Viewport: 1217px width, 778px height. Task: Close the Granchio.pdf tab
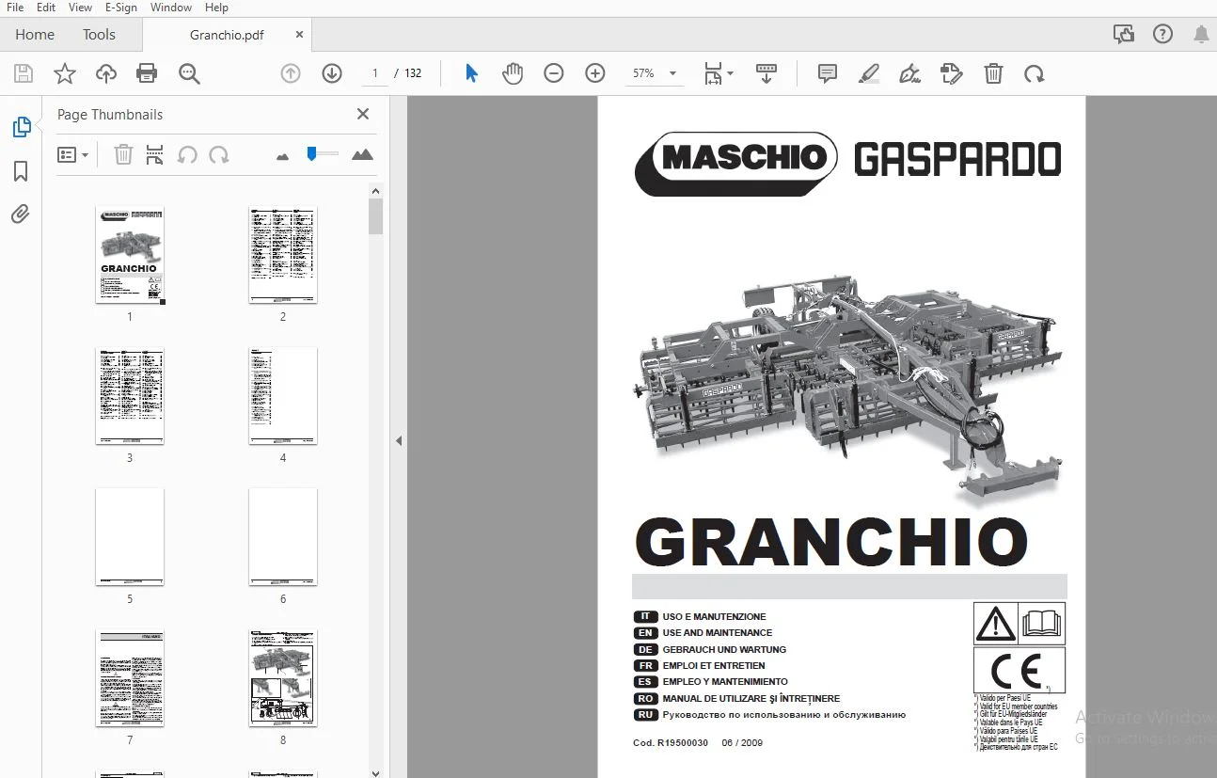299,35
